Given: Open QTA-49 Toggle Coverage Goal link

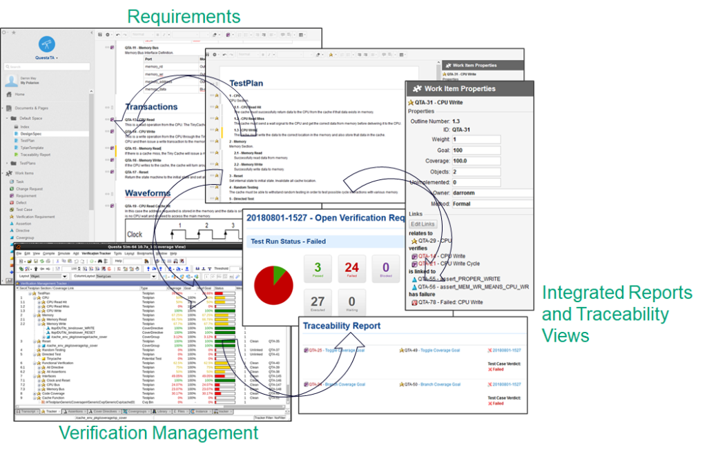Looking at the screenshot, I should [432, 351].
